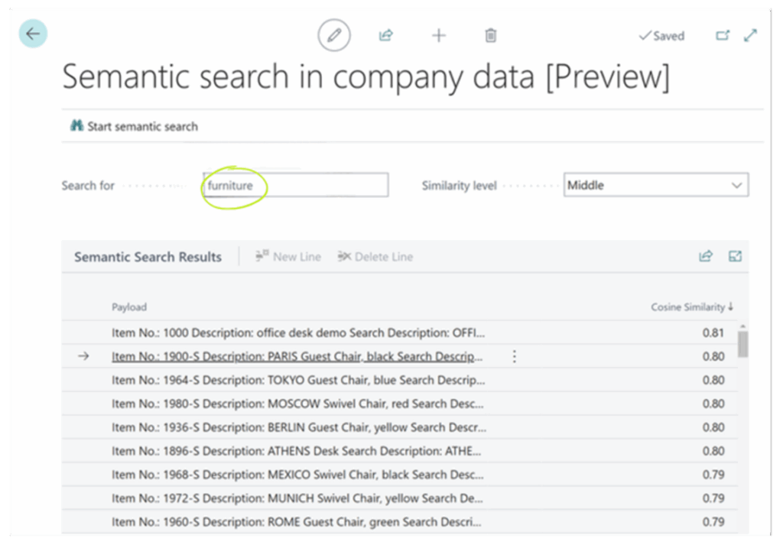Open page in new window icon
The image size is (783, 545).
coord(722,35)
